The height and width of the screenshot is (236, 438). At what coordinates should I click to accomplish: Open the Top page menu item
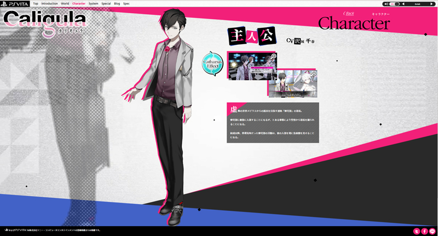(x=36, y=4)
